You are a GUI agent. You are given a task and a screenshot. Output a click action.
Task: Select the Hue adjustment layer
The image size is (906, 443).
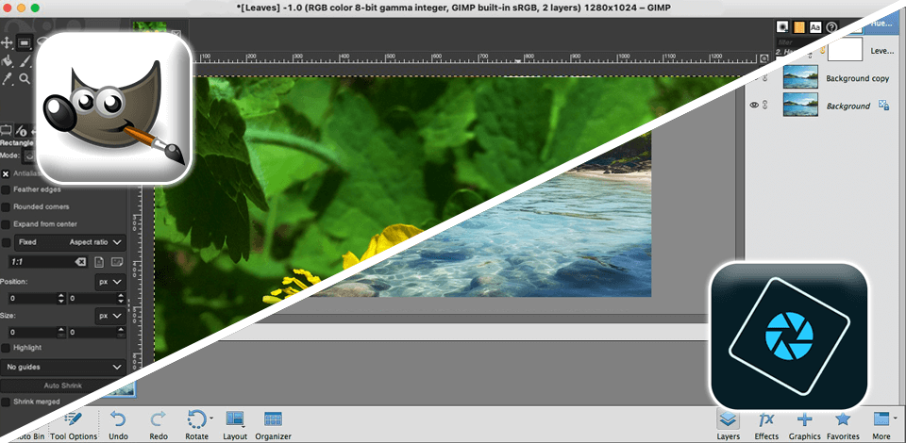(x=881, y=25)
